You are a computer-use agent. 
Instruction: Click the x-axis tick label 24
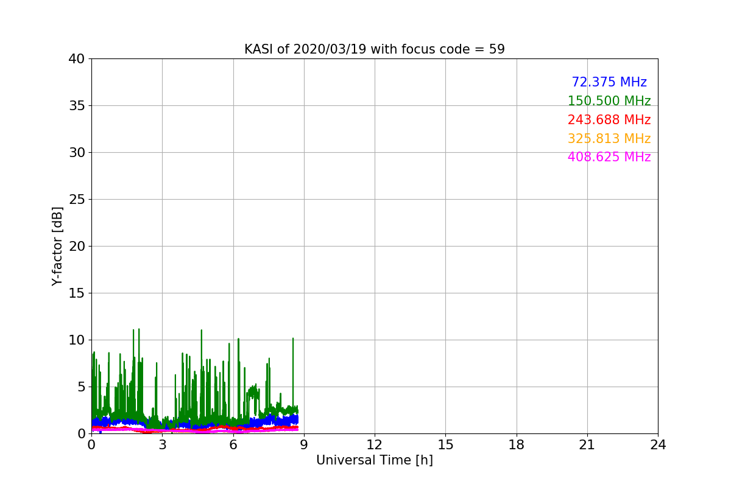[658, 445]
